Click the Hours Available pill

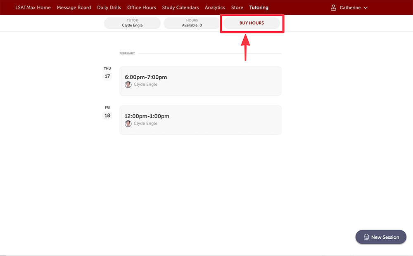click(x=192, y=23)
